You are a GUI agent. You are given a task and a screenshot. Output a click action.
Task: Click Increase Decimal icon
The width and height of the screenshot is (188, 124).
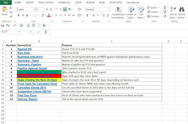(103, 15)
